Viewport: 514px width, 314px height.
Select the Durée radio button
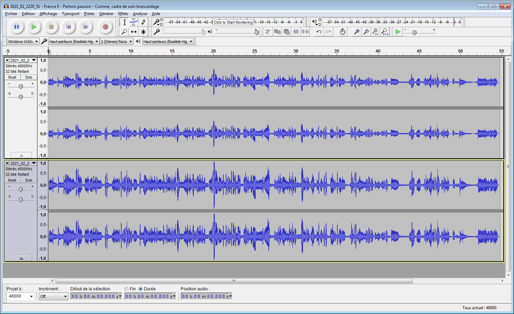[x=141, y=289]
